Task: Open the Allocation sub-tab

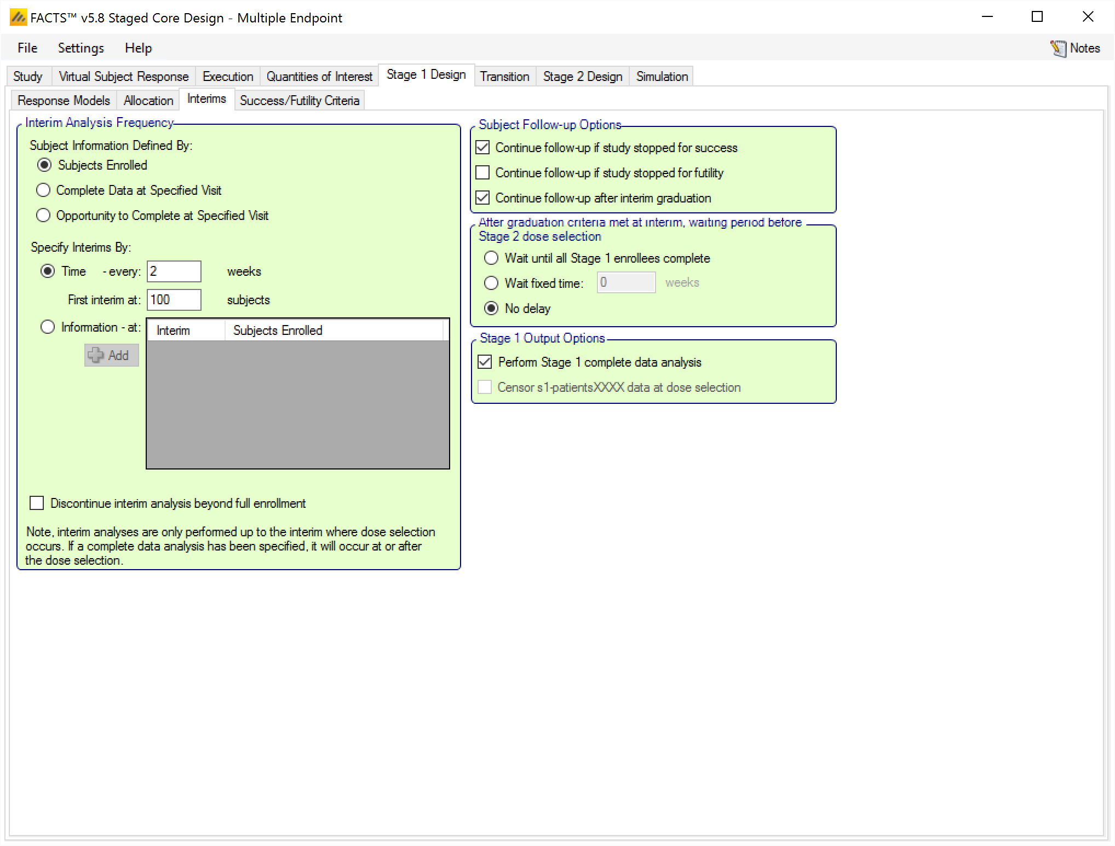Action: [x=148, y=101]
